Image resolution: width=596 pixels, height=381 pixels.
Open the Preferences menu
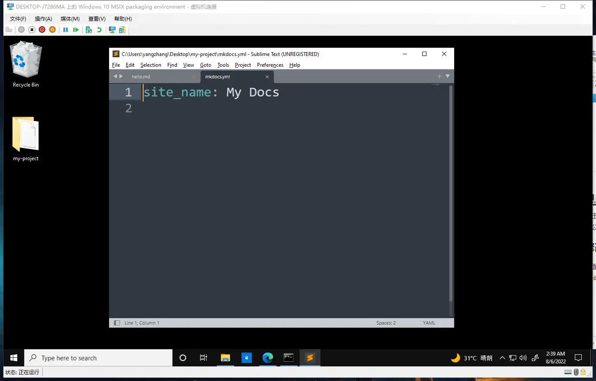pos(270,65)
